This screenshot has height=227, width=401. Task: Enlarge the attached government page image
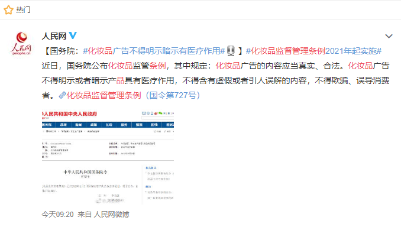(x=108, y=157)
